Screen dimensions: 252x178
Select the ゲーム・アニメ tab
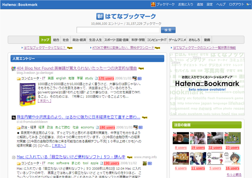click(x=177, y=40)
